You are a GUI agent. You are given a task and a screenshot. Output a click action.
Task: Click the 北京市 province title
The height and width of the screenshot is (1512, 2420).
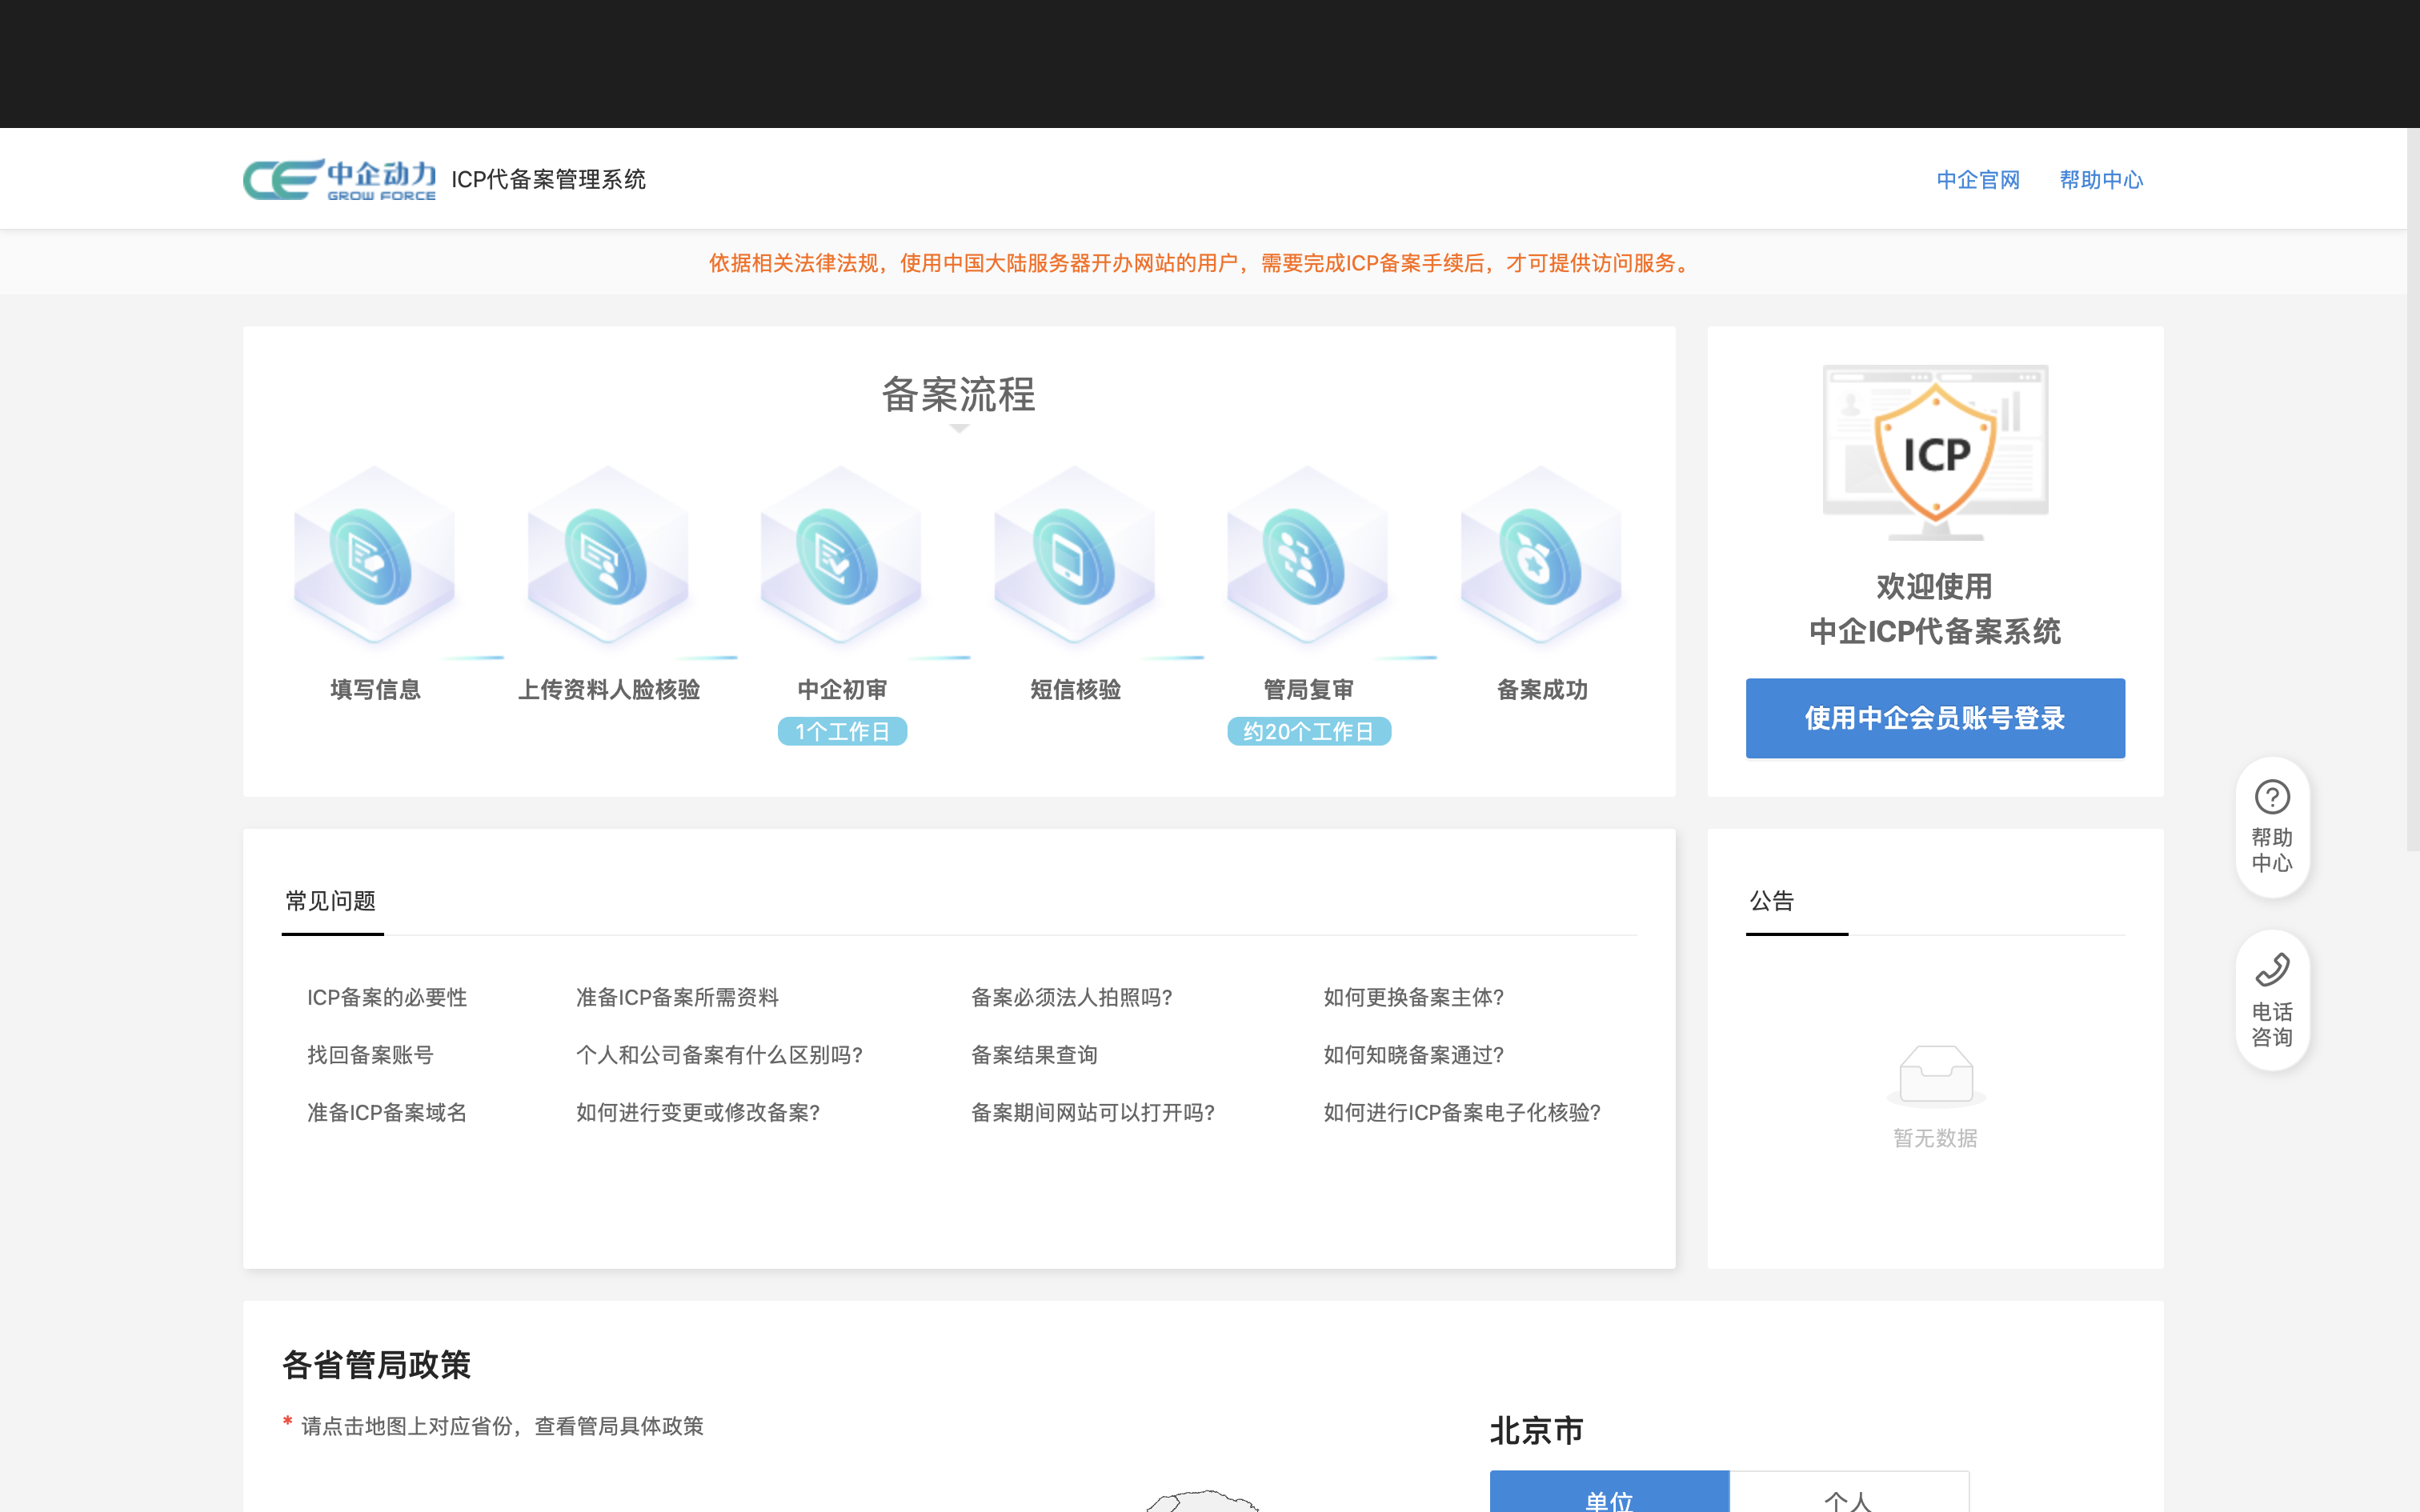(x=1537, y=1431)
